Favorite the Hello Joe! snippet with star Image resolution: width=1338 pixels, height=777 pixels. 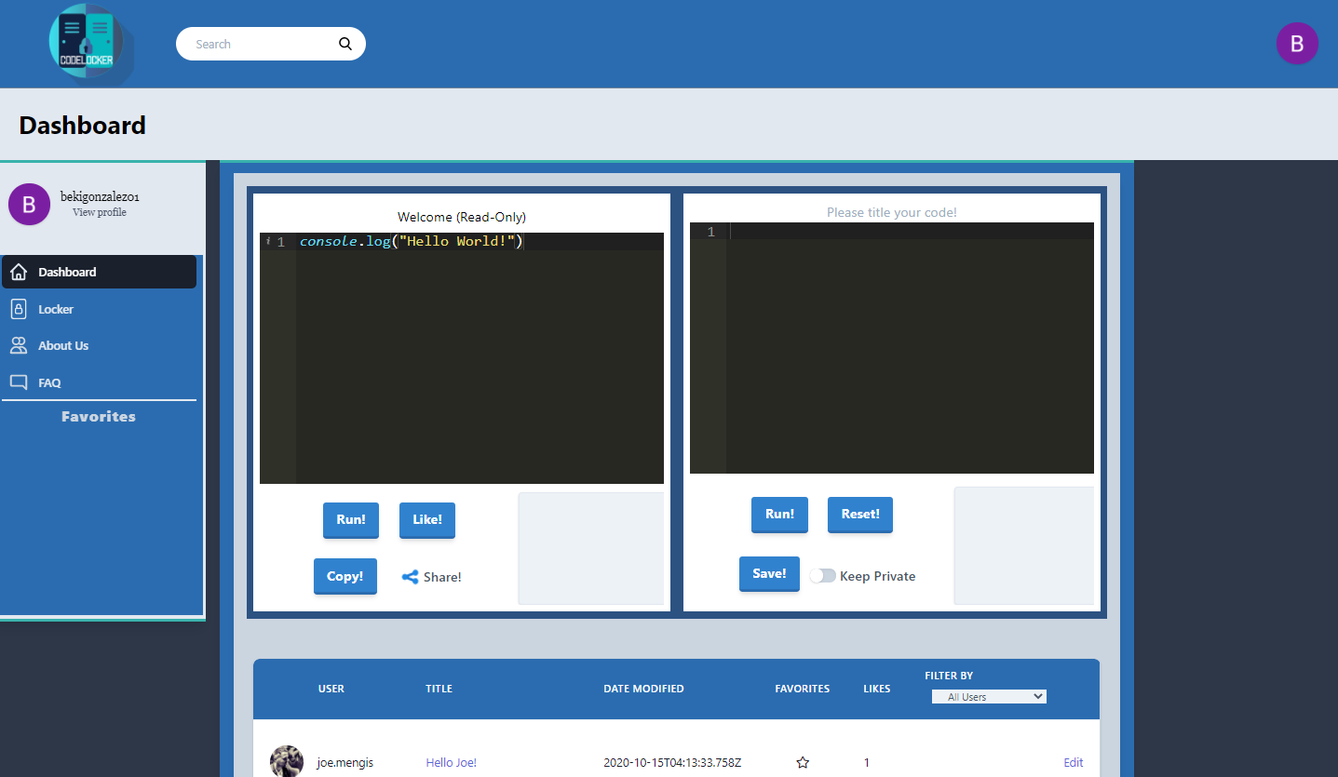pyautogui.click(x=803, y=762)
